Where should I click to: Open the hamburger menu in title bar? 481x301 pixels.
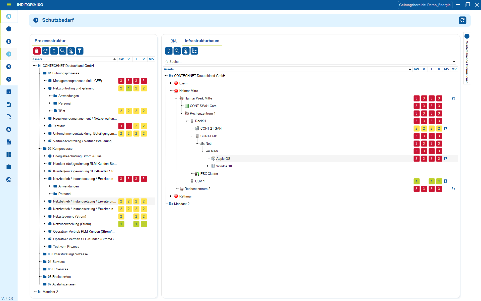[x=9, y=5]
